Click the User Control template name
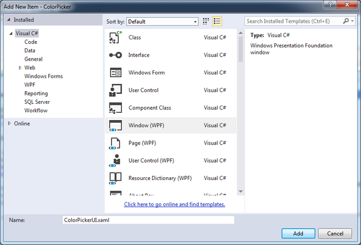The width and height of the screenshot is (361, 245). coord(143,90)
